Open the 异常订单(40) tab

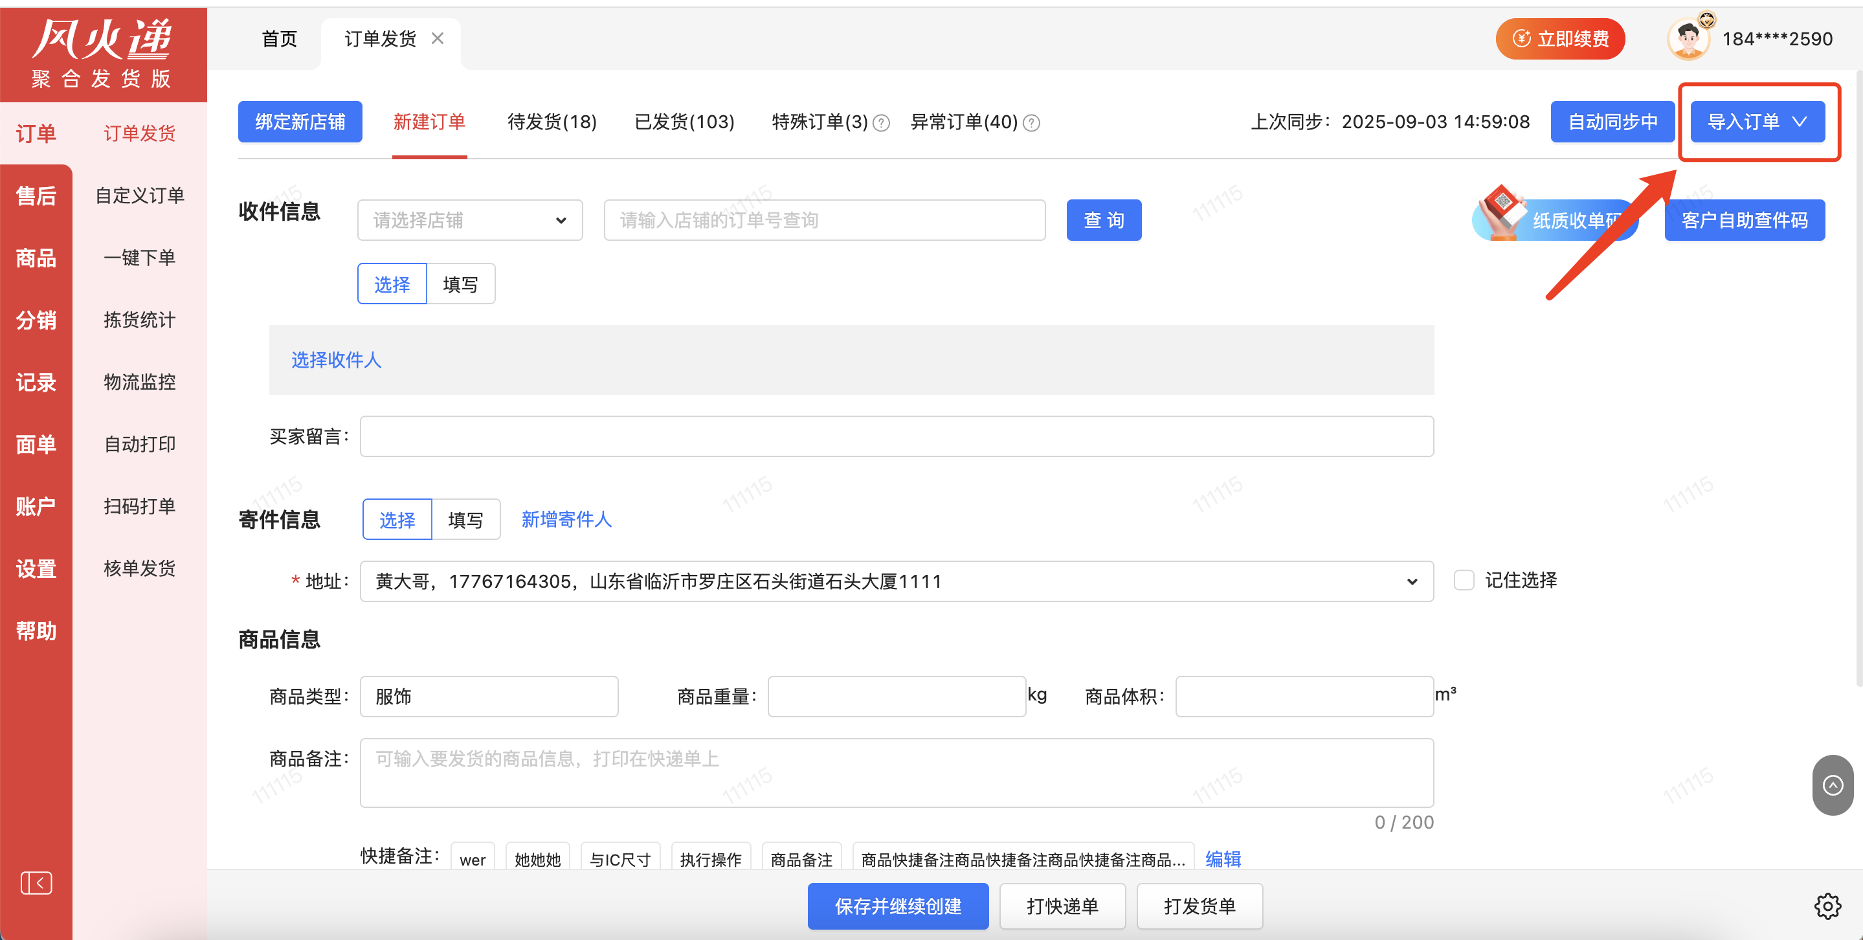point(964,122)
